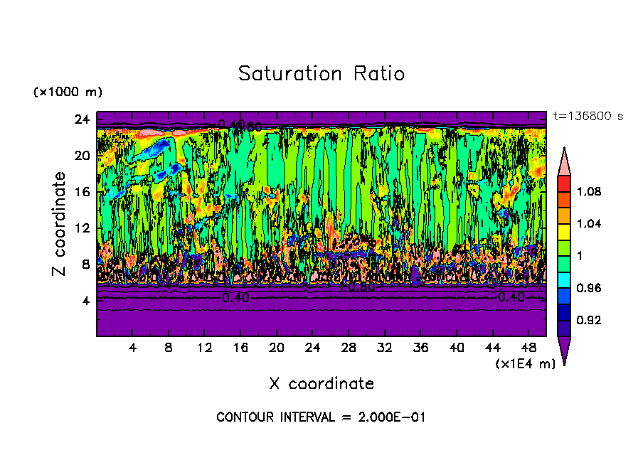The width and height of the screenshot is (643, 465).
Task: Click the 0.40 contour label near X=16
Action: pos(236,298)
